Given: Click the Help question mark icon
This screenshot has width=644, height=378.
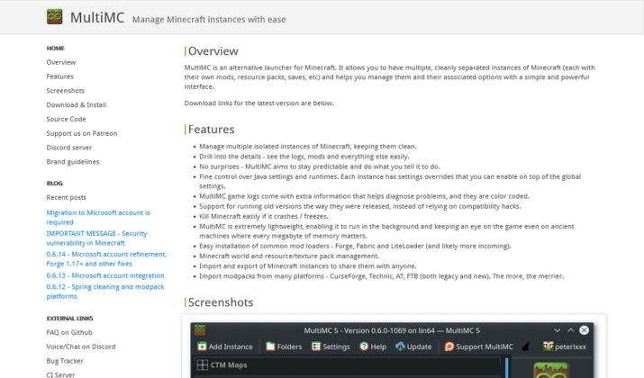Looking at the screenshot, I should (364, 346).
